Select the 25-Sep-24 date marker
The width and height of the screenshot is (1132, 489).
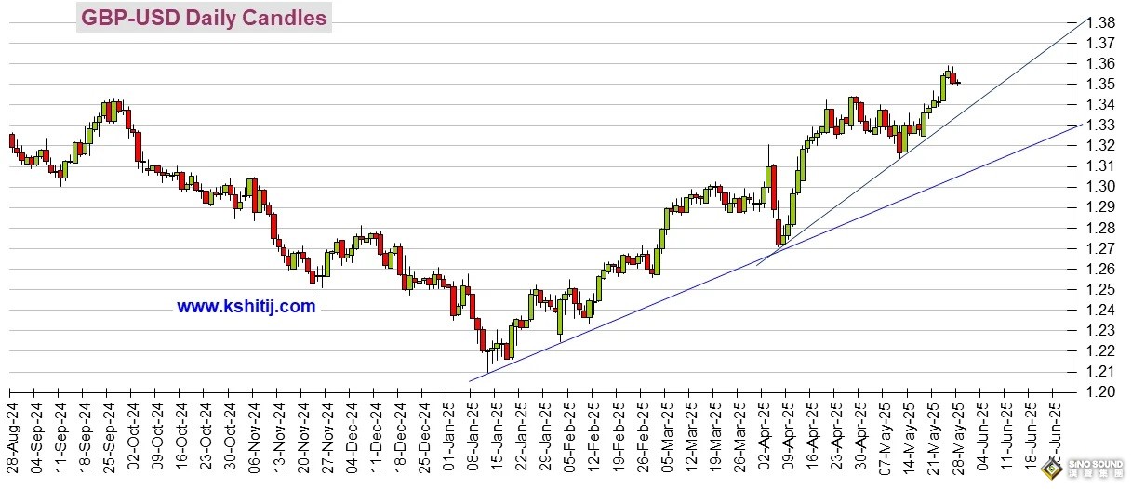point(109,435)
